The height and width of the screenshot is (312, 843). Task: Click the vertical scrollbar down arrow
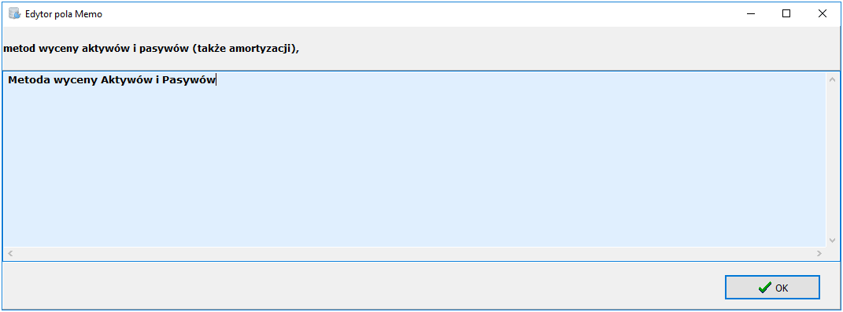coord(832,240)
